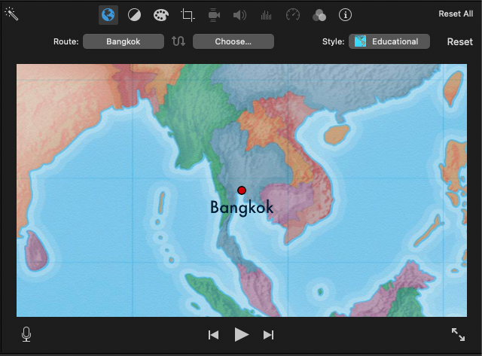Click the microphone voiceover icon
Viewport: 482px width, 356px height.
[26, 334]
